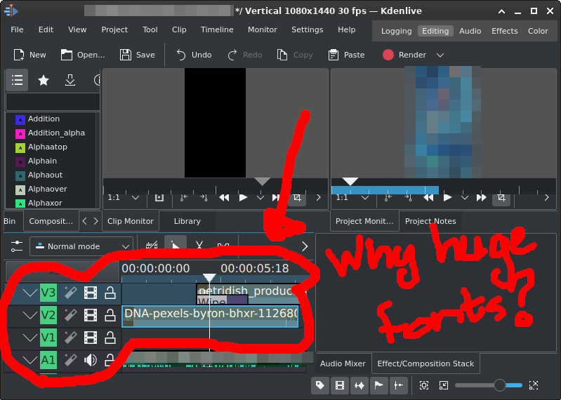Show the main compositions list view

17,80
